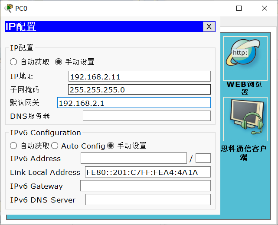
Task: Click the Link Local Address field
Action: click(148, 172)
